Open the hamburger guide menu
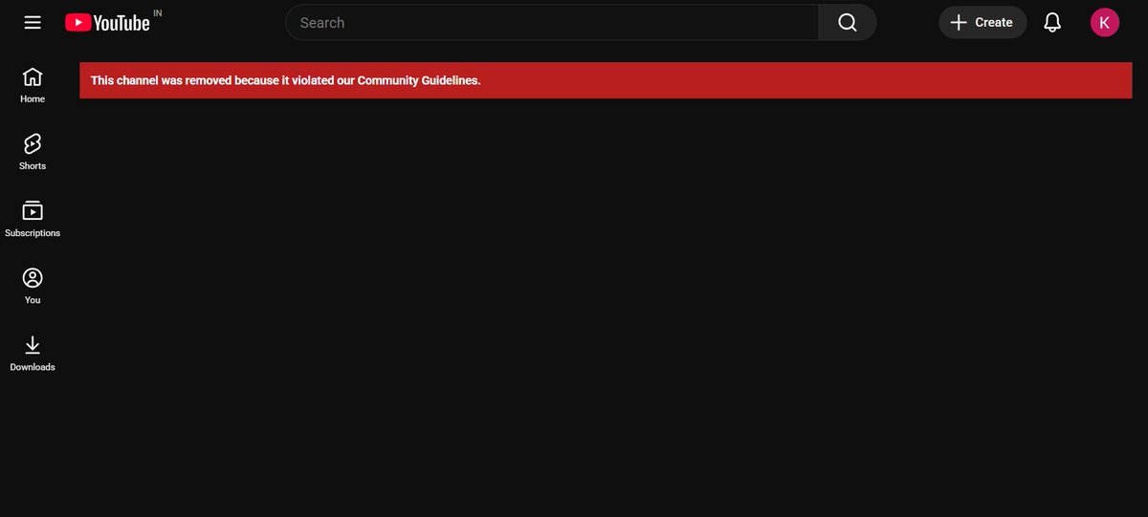 coord(33,22)
